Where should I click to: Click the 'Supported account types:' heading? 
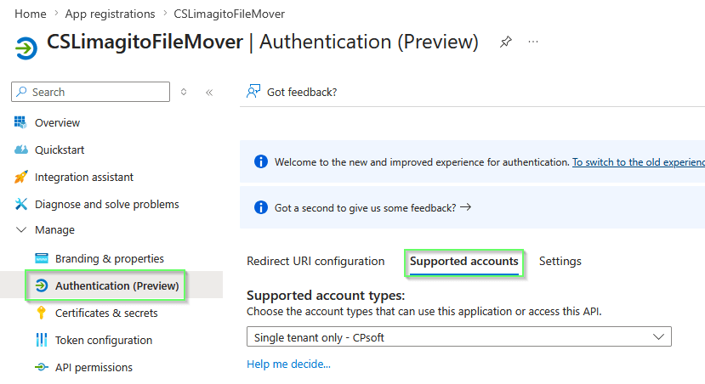[326, 296]
